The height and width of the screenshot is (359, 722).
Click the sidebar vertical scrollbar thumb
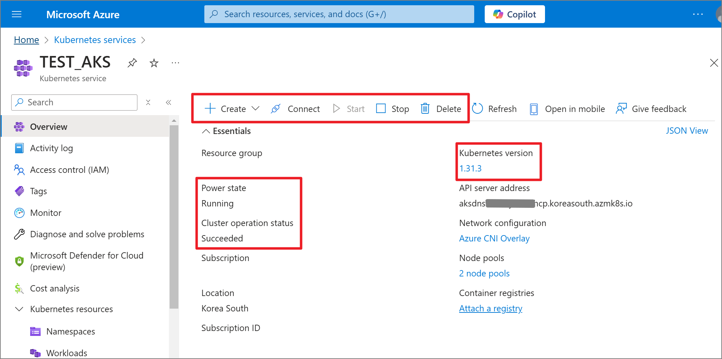click(x=174, y=217)
